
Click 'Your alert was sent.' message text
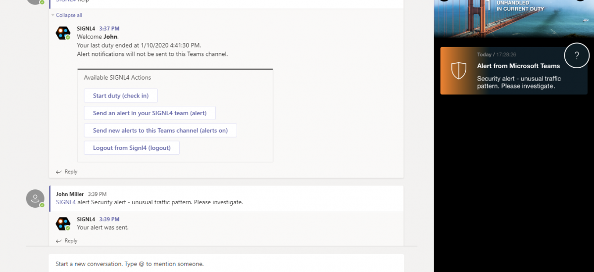point(103,227)
